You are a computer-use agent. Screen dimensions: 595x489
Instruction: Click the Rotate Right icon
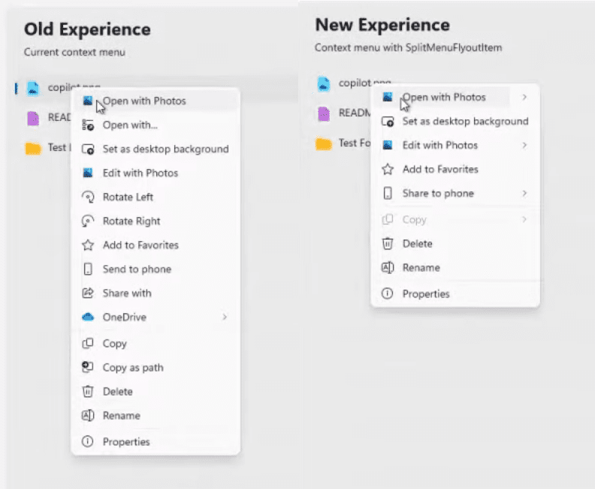point(88,221)
